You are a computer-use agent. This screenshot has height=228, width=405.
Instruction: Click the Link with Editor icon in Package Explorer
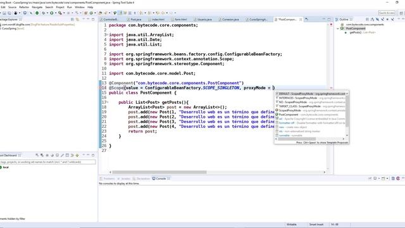pyautogui.click(x=77, y=20)
